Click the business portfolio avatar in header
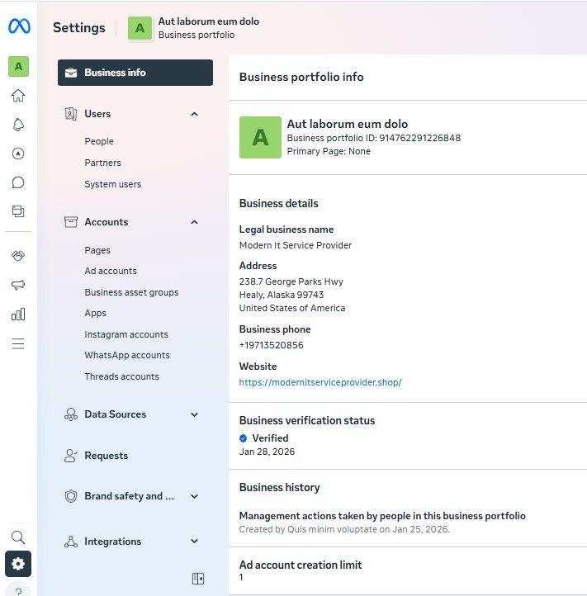The height and width of the screenshot is (596, 587). click(x=140, y=28)
